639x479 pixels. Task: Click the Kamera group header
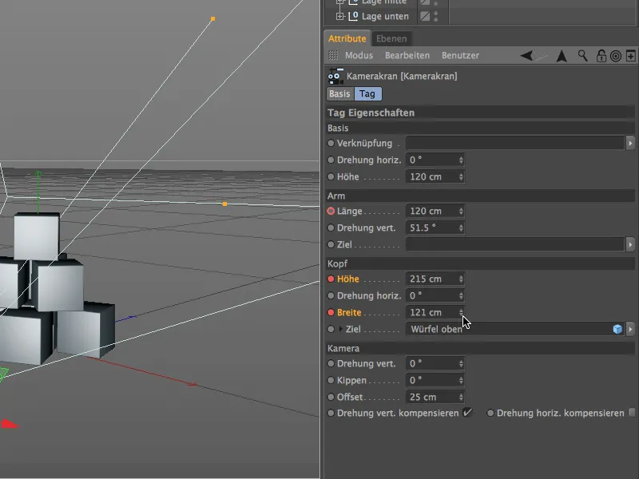(x=480, y=348)
